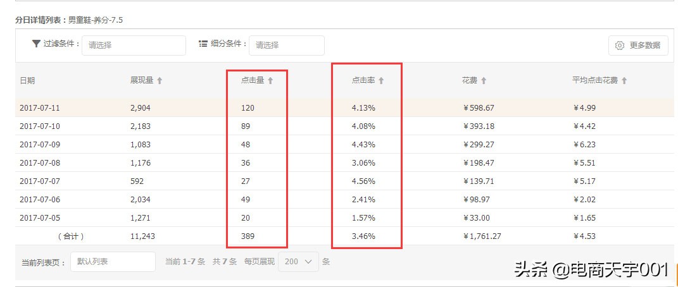Click total clicks 389
678x287 pixels.
click(x=248, y=236)
